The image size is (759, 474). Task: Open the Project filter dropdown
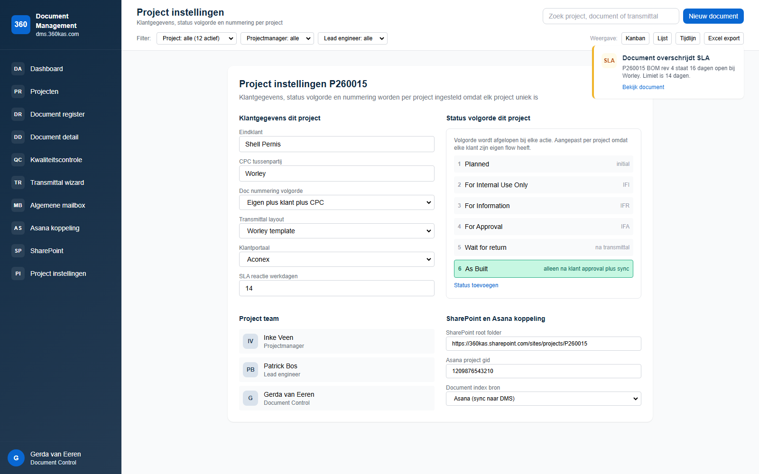(196, 38)
